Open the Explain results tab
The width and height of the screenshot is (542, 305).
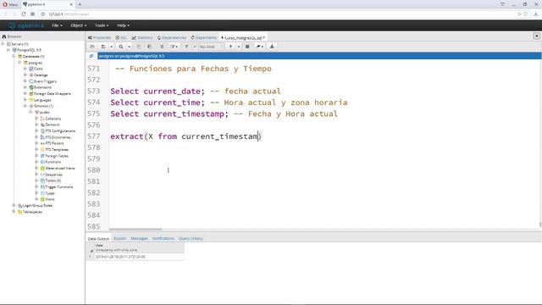[120, 239]
